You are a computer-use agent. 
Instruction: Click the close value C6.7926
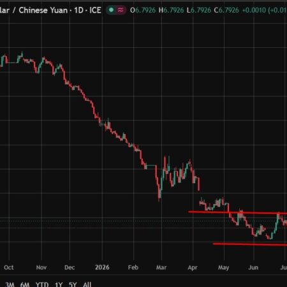tap(226, 10)
